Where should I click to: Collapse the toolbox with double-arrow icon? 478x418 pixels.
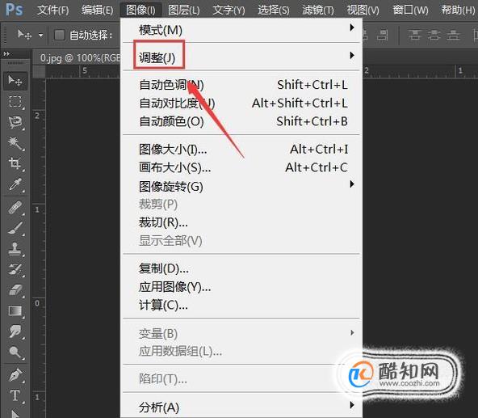point(6,54)
